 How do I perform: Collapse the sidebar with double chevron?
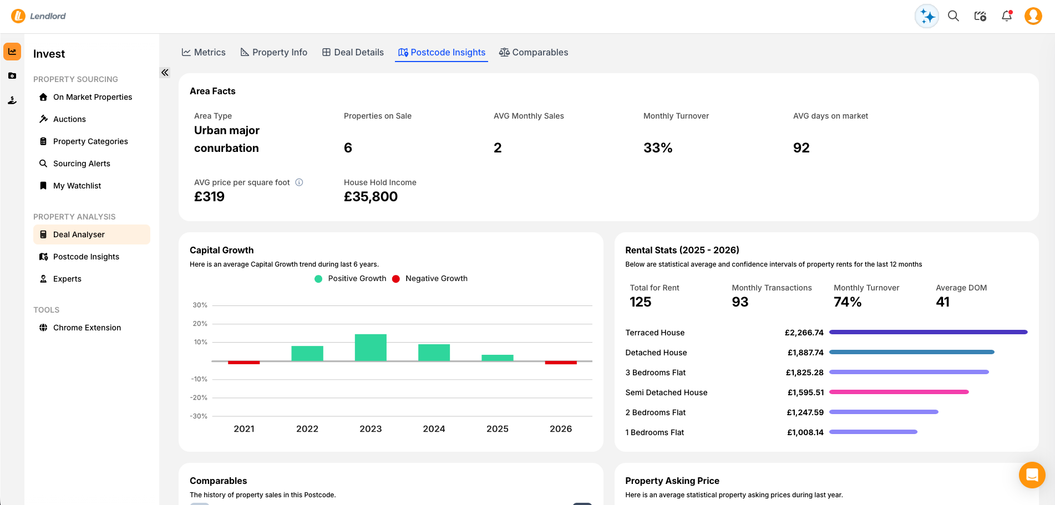[x=165, y=73]
